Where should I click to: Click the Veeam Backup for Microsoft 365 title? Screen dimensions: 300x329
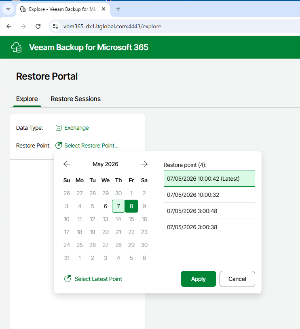tap(89, 47)
